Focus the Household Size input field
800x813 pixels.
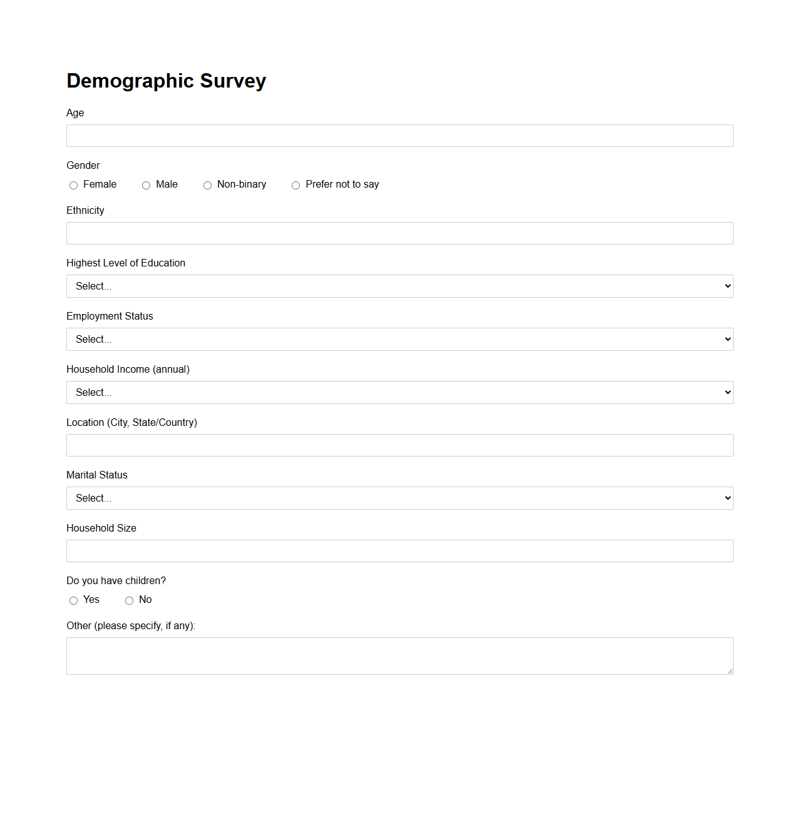tap(399, 551)
